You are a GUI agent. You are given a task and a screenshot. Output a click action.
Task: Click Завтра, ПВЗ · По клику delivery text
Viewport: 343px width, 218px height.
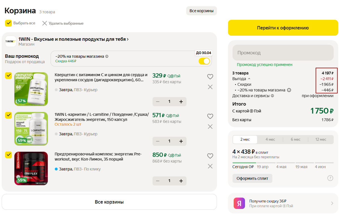80,169
